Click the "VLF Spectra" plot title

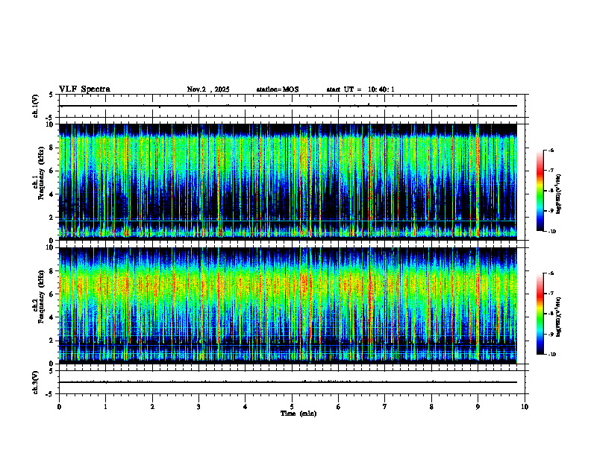[84, 89]
